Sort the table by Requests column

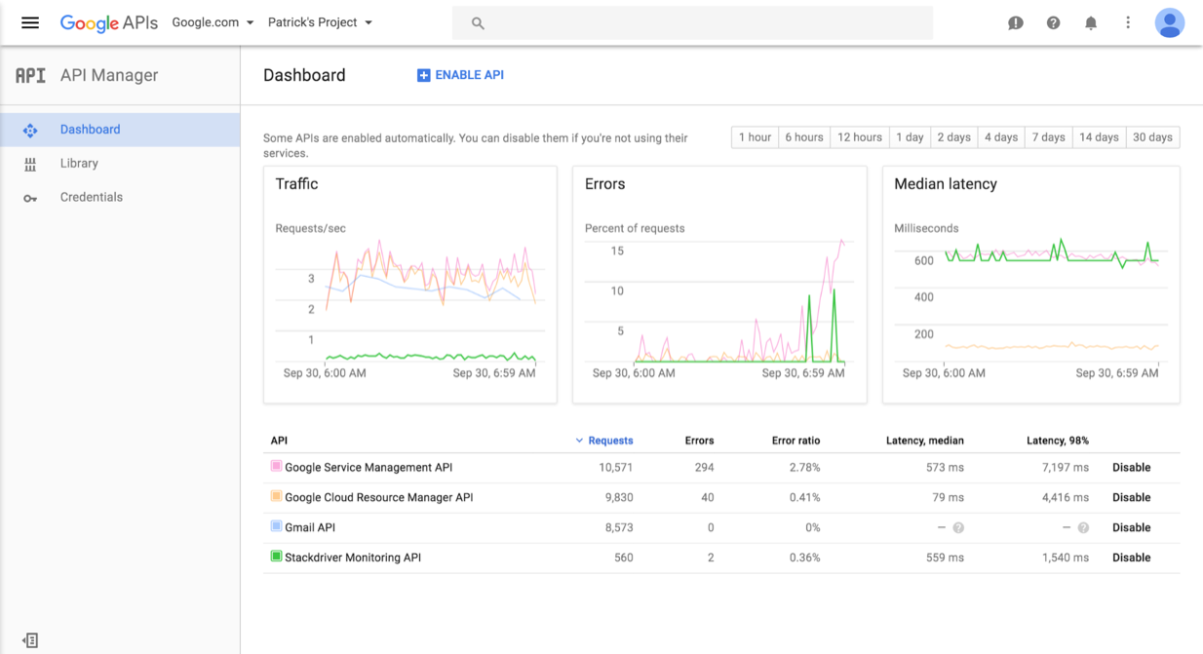604,441
